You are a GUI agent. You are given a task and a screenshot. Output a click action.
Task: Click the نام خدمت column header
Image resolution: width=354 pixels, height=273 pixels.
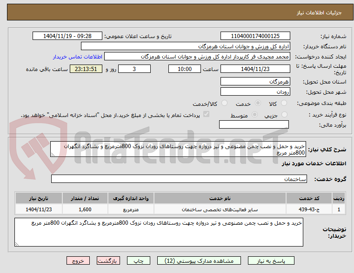tap(220, 198)
